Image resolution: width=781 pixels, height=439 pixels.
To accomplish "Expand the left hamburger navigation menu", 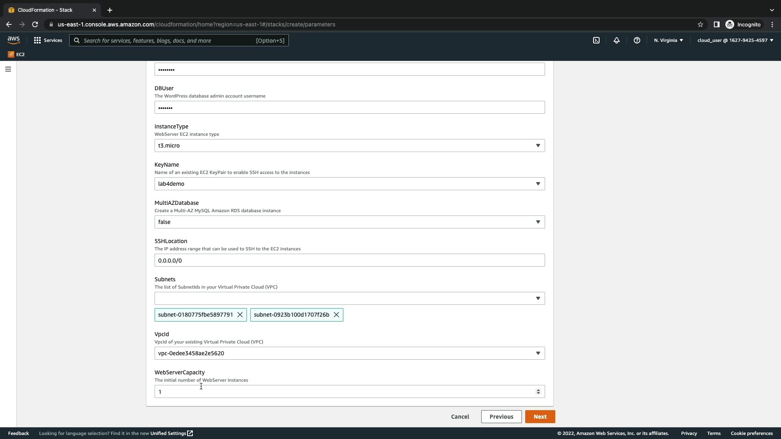I will tap(8, 69).
